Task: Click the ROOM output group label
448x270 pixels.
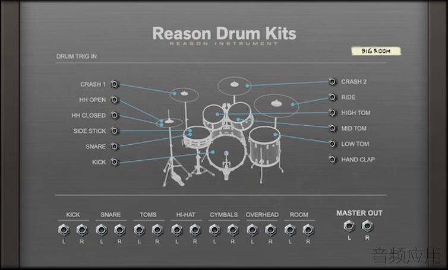Action: click(x=299, y=215)
